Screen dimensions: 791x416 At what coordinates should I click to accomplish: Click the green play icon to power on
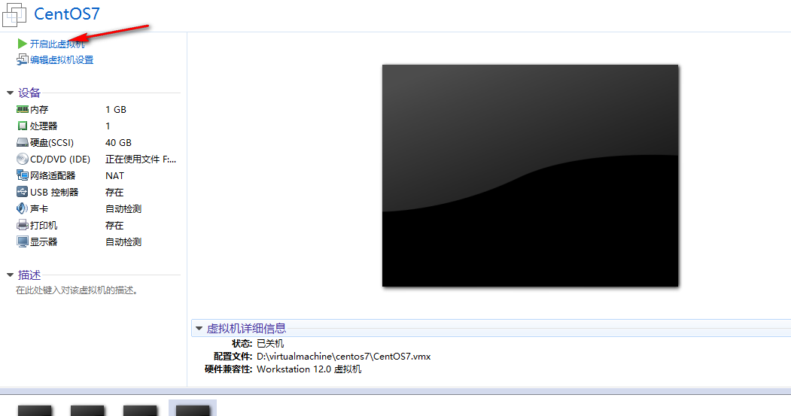pos(22,44)
